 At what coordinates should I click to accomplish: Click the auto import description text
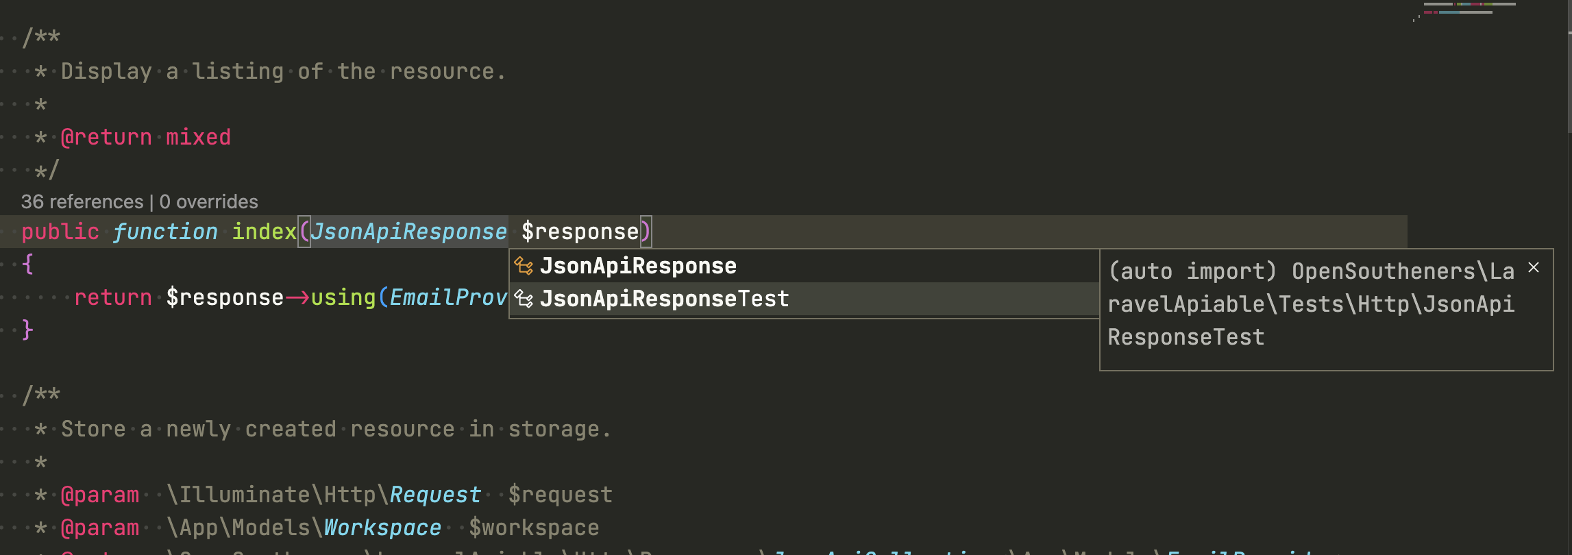[1310, 304]
